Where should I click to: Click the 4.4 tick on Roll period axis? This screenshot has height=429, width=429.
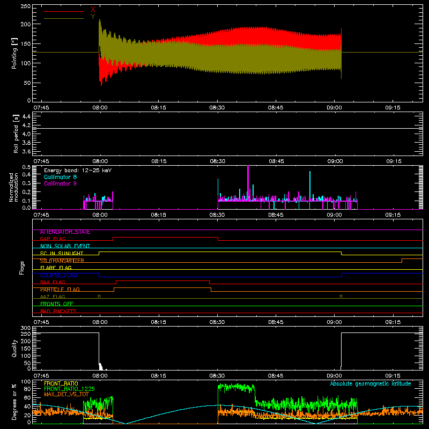click(x=26, y=116)
